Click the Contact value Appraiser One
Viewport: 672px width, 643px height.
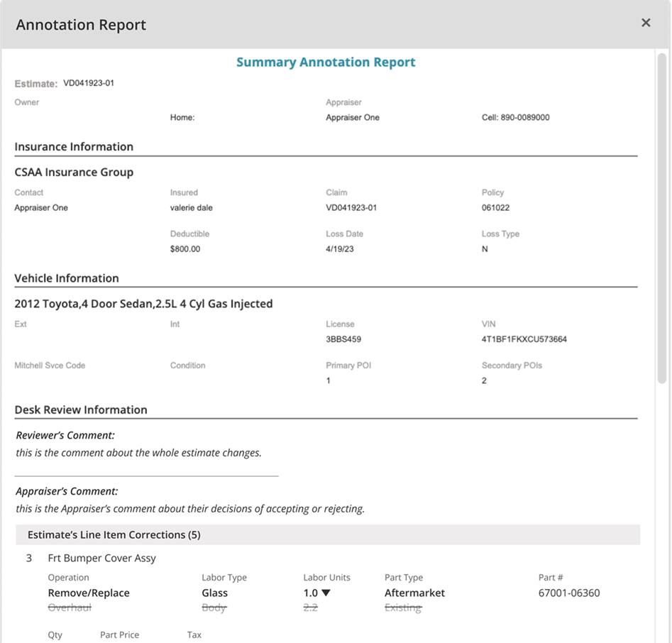41,208
